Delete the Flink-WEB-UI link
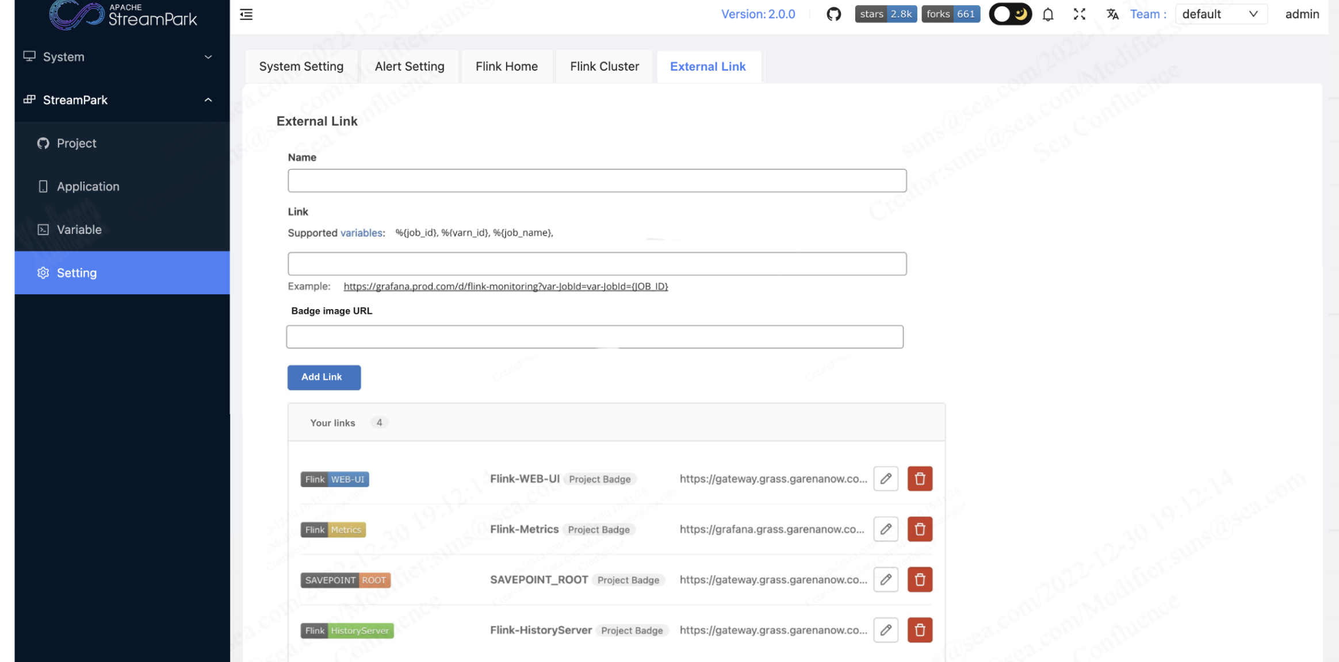Viewport: 1339px width, 662px height. point(920,479)
